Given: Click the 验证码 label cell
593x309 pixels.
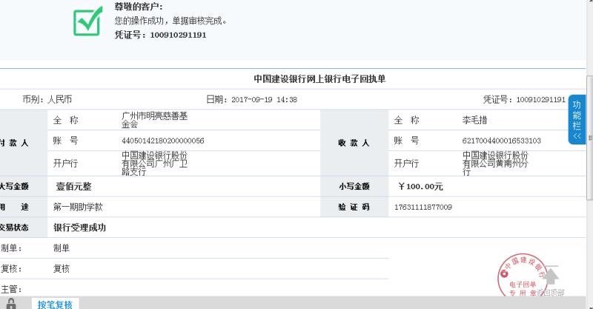Looking at the screenshot, I should 354,207.
